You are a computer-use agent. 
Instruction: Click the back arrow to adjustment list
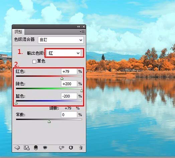click(x=17, y=148)
